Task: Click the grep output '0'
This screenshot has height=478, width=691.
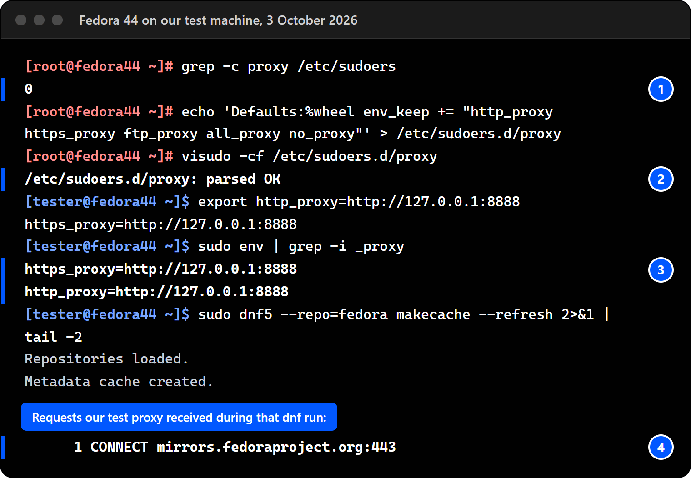Action: [x=29, y=89]
